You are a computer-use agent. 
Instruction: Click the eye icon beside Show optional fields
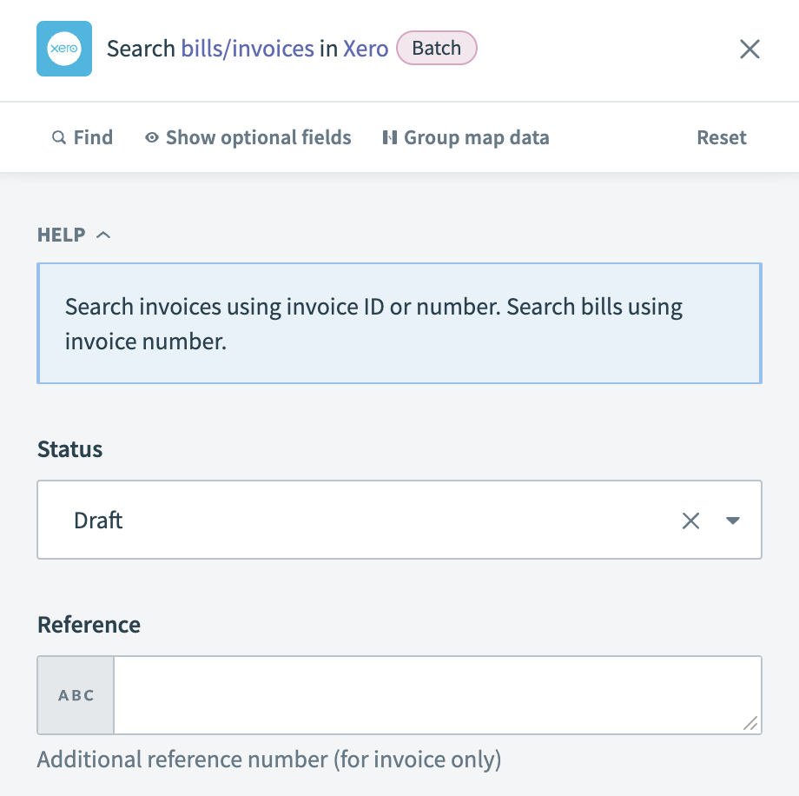click(x=151, y=137)
